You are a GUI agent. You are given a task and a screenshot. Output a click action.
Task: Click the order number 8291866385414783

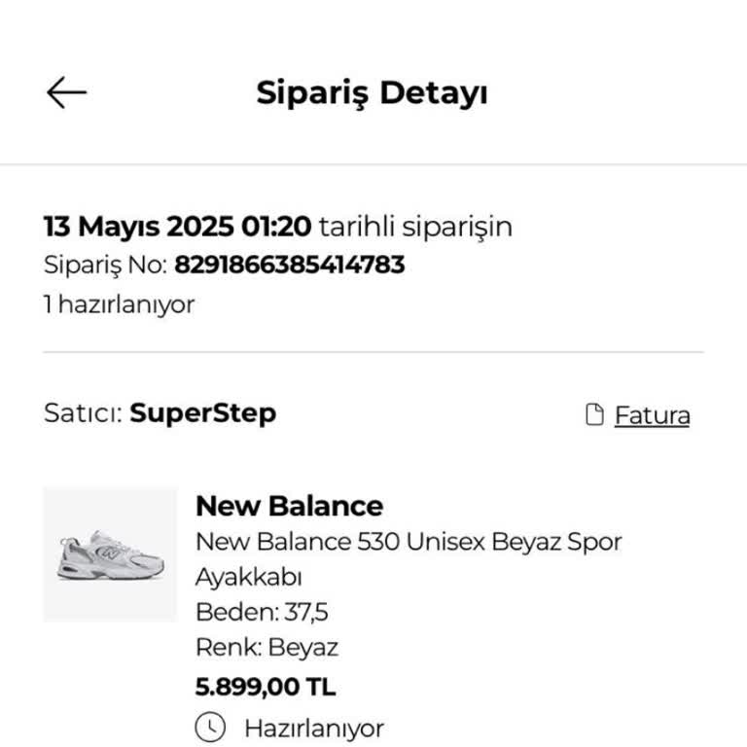[290, 265]
